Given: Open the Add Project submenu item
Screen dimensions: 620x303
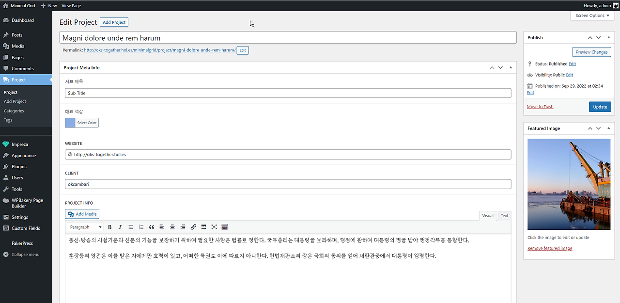Looking at the screenshot, I should 15,101.
